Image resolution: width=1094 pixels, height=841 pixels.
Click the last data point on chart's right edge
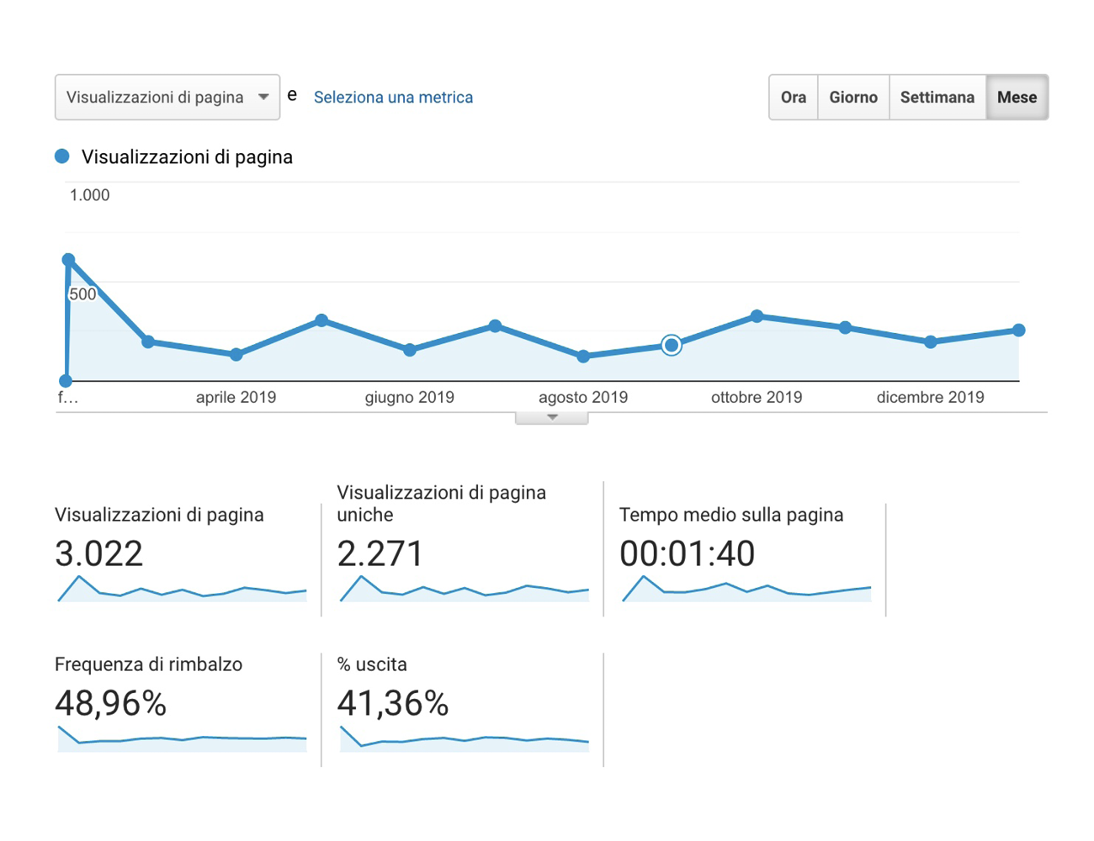point(1018,331)
